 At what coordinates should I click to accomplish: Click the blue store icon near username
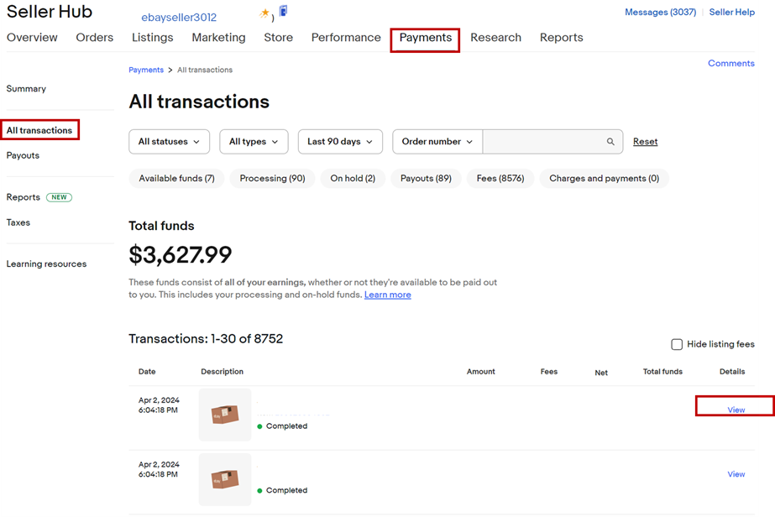(x=284, y=10)
